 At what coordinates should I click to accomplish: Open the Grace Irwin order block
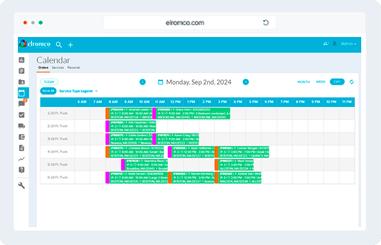[191, 114]
